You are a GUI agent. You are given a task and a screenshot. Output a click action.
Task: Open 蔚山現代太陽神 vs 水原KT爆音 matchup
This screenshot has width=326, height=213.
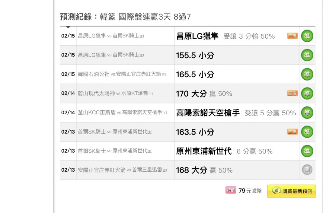[x=115, y=94]
